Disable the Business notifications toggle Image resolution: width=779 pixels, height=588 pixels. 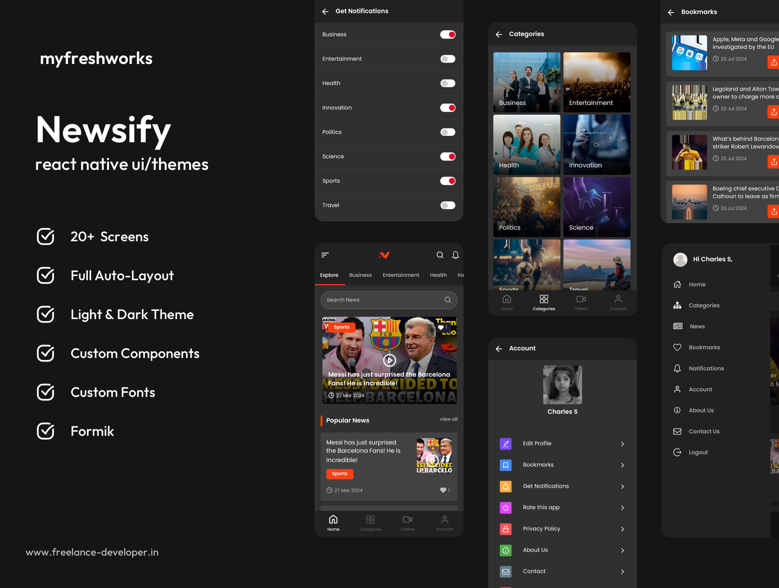(447, 35)
